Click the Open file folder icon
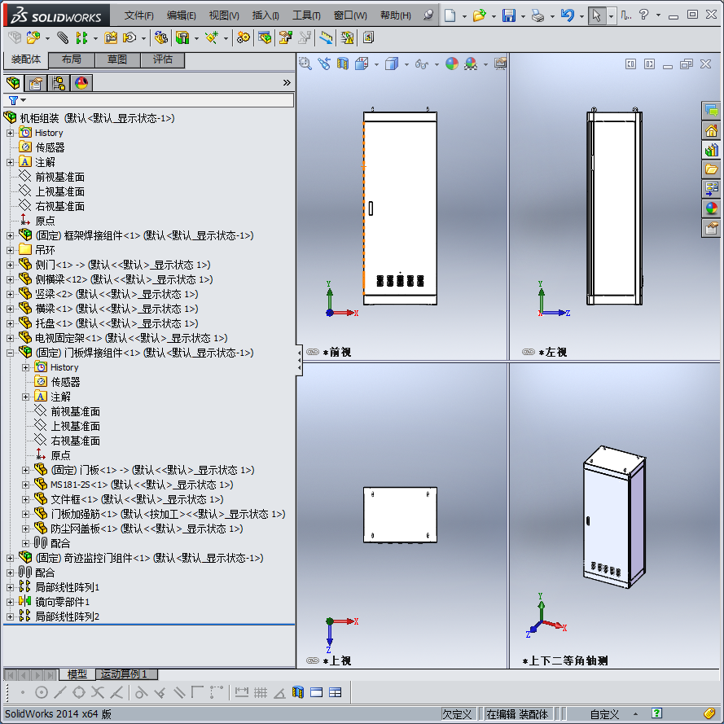This screenshot has height=724, width=724. click(480, 15)
